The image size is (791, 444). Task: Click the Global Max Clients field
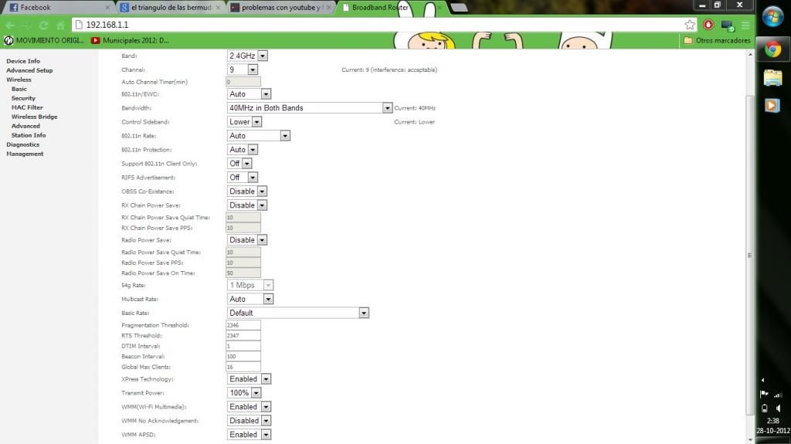tap(243, 367)
